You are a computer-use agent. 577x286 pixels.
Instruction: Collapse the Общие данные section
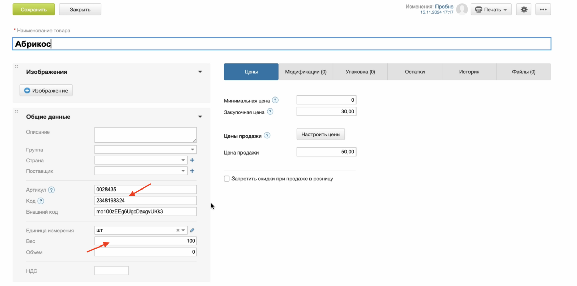pos(200,117)
